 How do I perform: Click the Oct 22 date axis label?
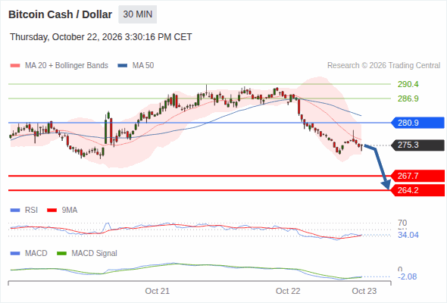(x=288, y=291)
